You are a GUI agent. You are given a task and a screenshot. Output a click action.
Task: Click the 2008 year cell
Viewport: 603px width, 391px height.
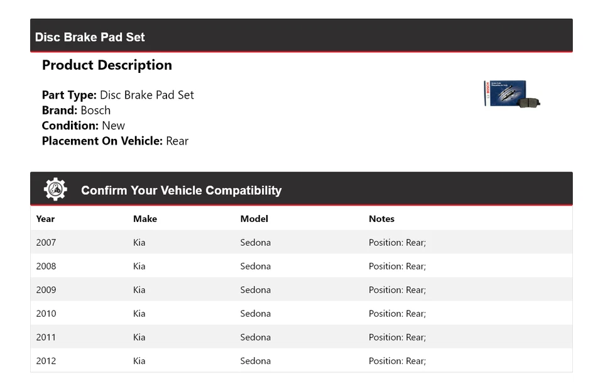(x=46, y=267)
